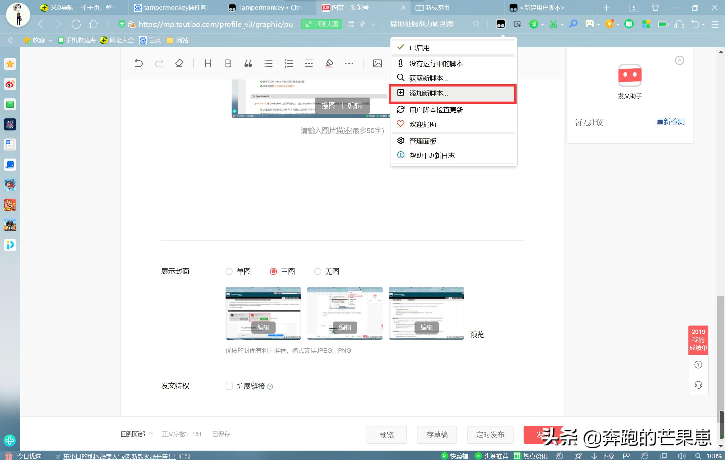The height and width of the screenshot is (460, 725).
Task: Open the screenshot scissors tool in toolbar
Action: click(x=554, y=24)
